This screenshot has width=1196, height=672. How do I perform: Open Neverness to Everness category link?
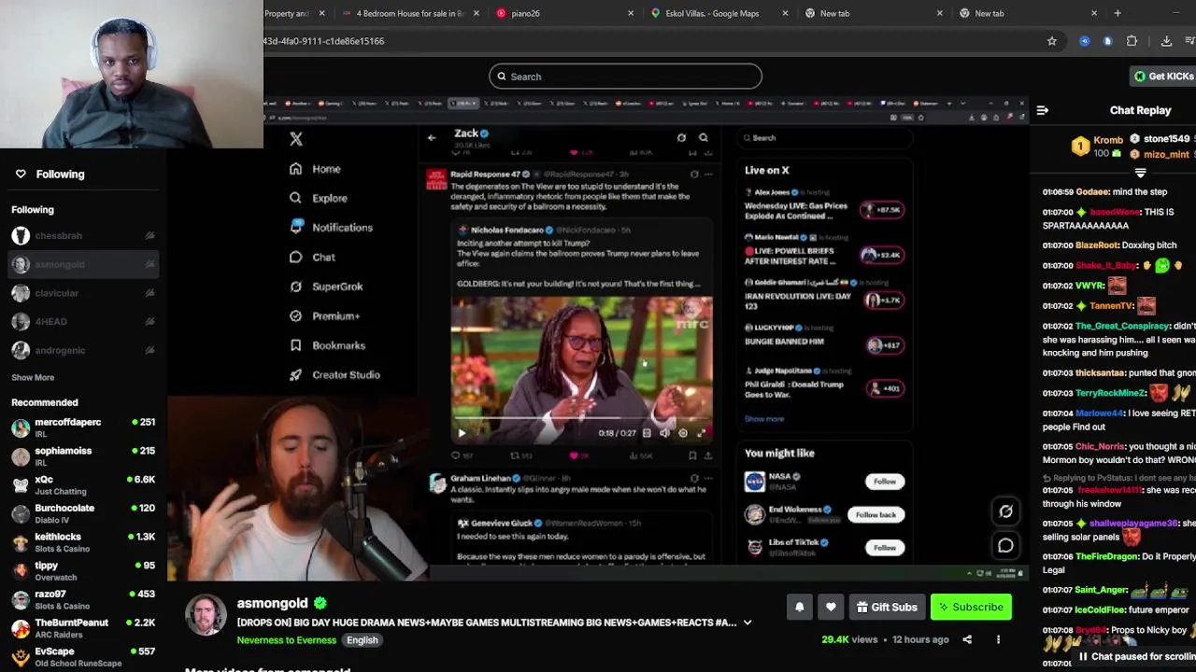pyautogui.click(x=286, y=640)
